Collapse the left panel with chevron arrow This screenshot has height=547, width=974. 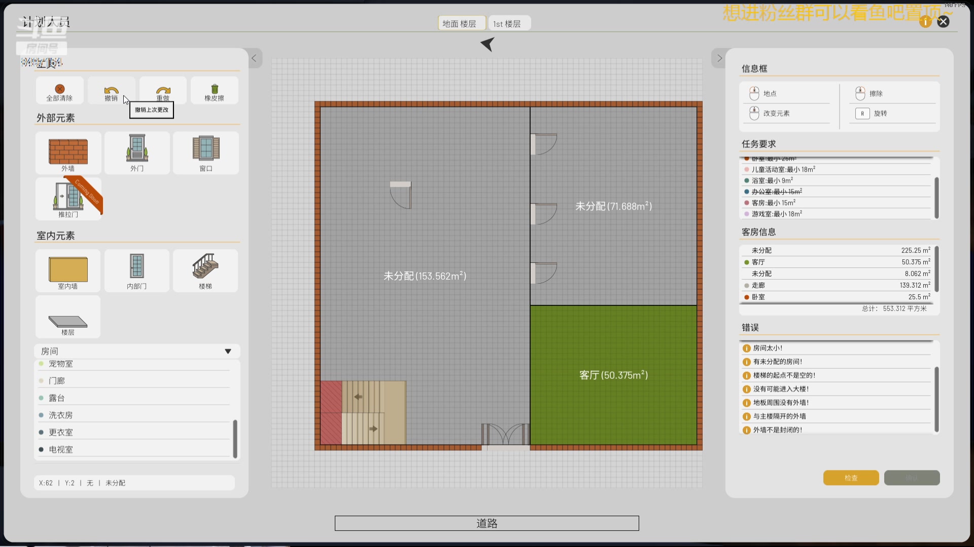tap(254, 58)
